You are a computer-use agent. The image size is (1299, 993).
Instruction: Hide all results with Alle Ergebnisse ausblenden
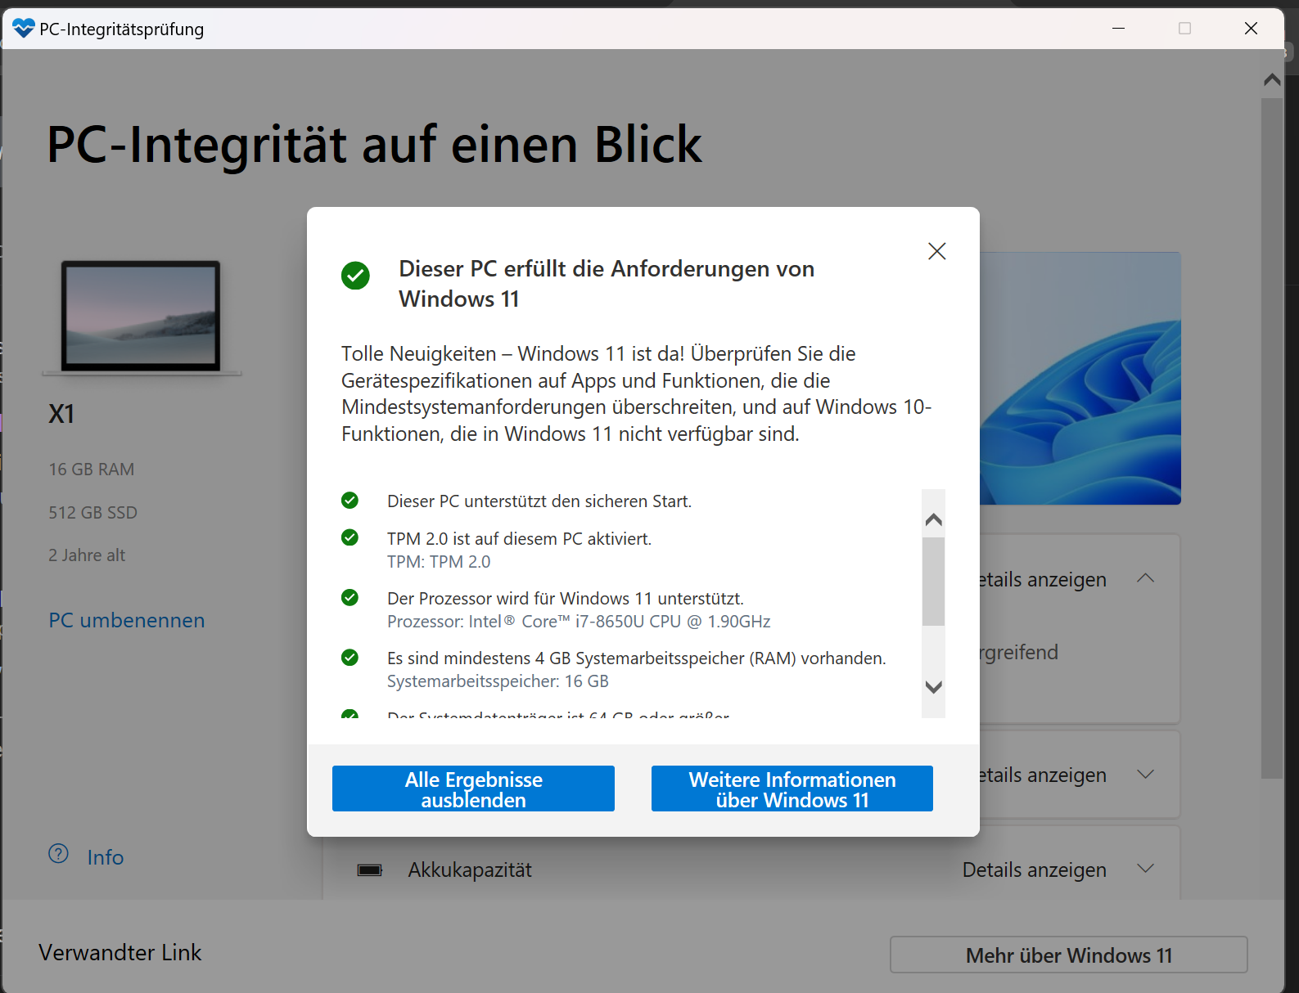[473, 789]
